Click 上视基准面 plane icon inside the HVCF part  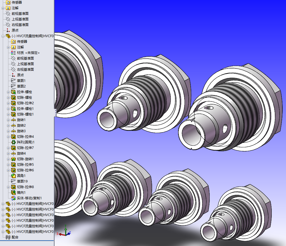pos(13,64)
